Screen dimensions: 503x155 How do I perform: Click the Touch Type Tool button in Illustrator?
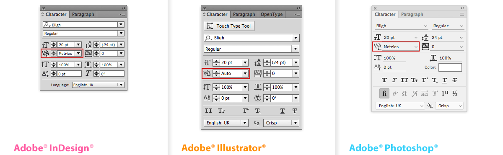coord(229,26)
